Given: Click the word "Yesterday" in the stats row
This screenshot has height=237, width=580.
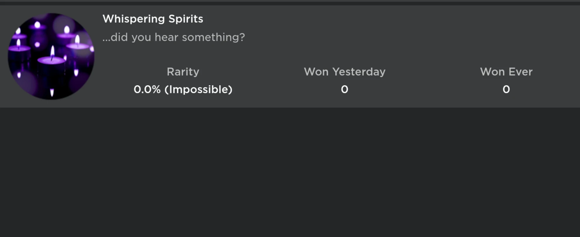Looking at the screenshot, I should tap(359, 72).
